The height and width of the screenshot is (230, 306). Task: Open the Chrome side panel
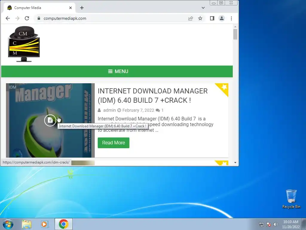(x=212, y=18)
